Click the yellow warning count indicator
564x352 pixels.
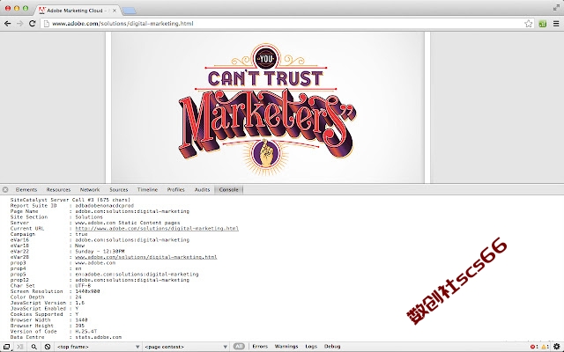point(545,347)
